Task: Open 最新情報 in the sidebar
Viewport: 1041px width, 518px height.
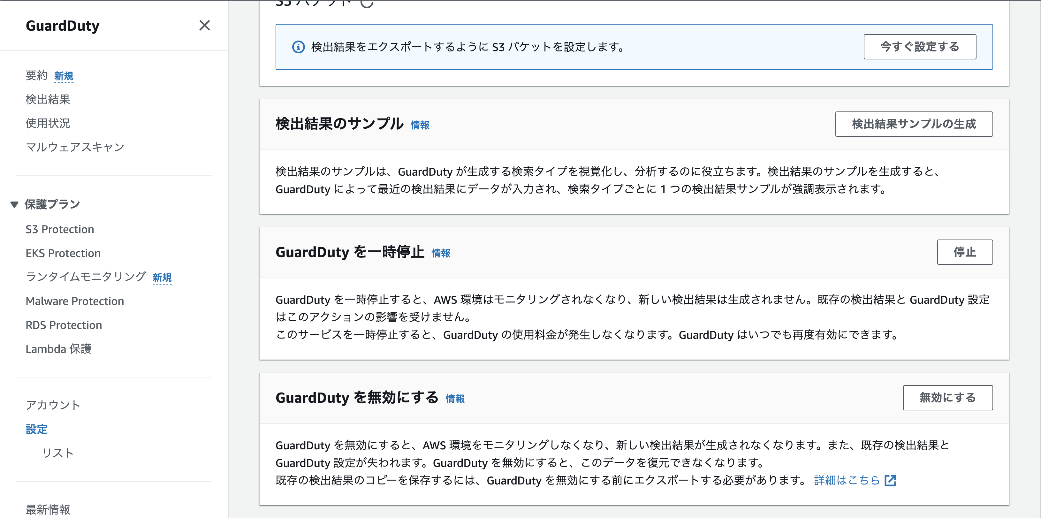Action: [x=48, y=509]
